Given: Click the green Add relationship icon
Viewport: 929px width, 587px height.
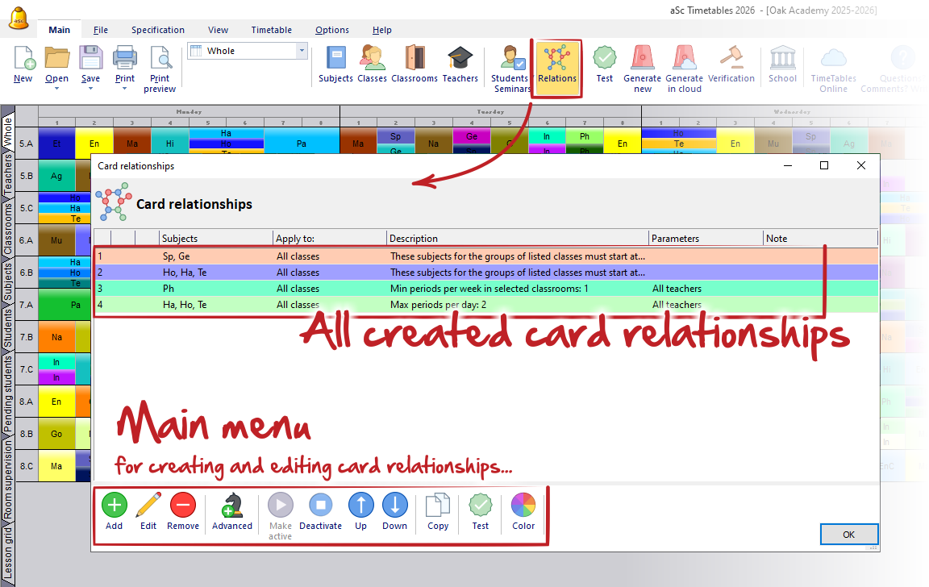Looking at the screenshot, I should 114,506.
